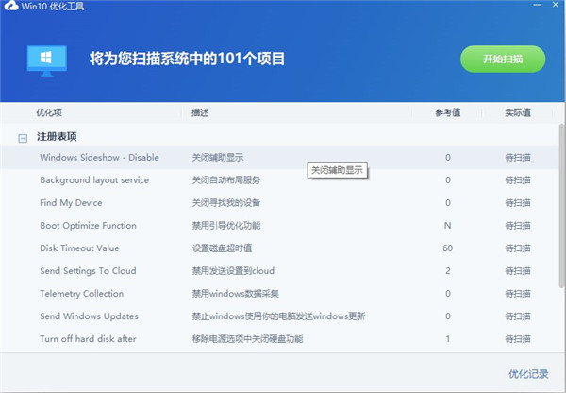The height and width of the screenshot is (393, 566).
Task: Select the Telemetry Collection item
Action: coord(81,294)
